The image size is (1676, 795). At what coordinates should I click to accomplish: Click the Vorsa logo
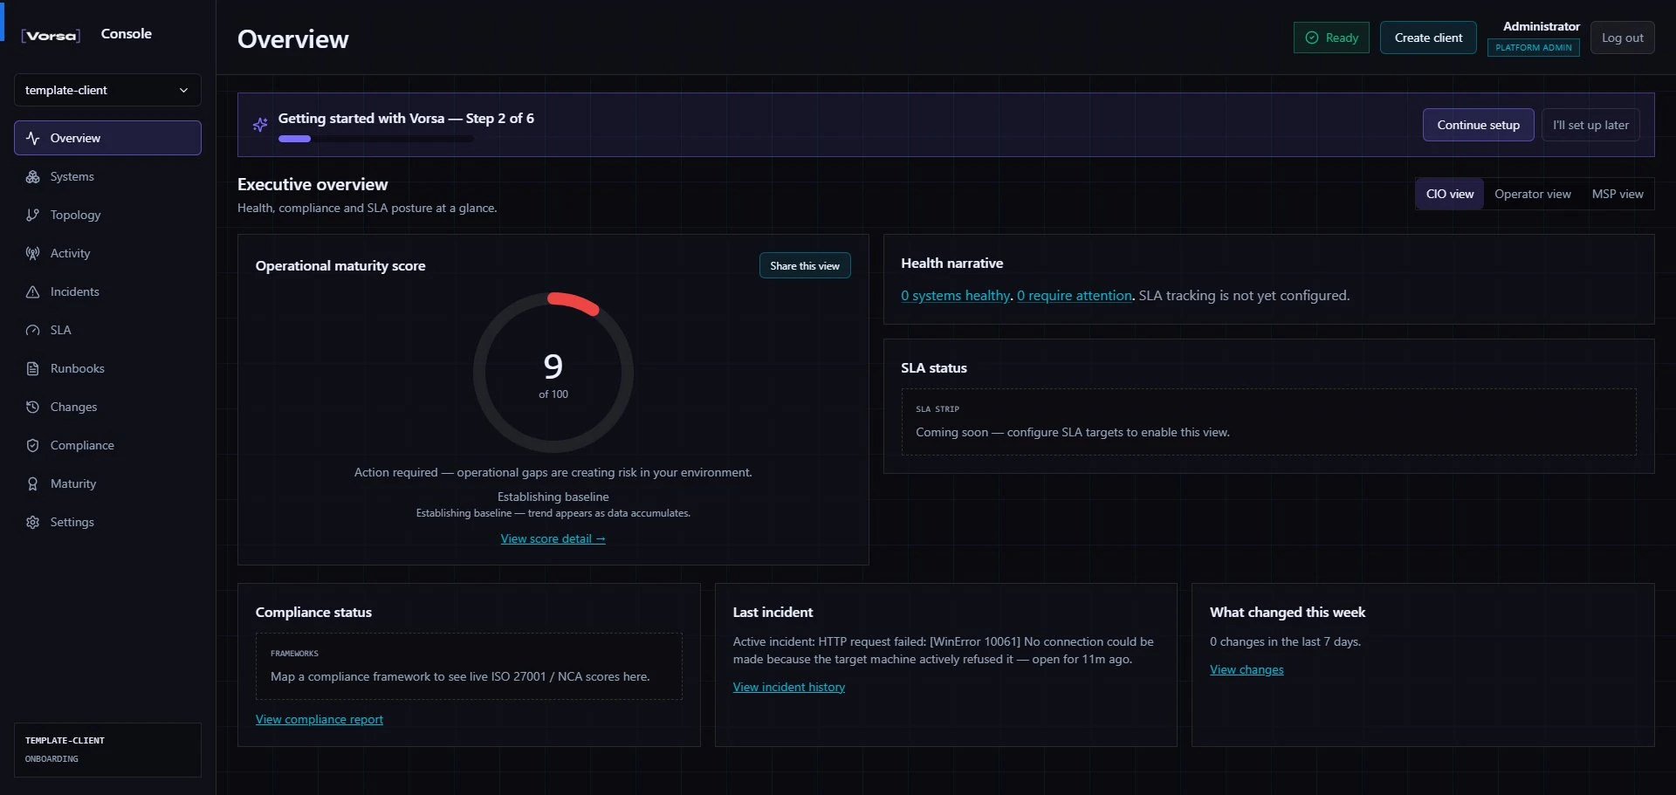coord(51,35)
